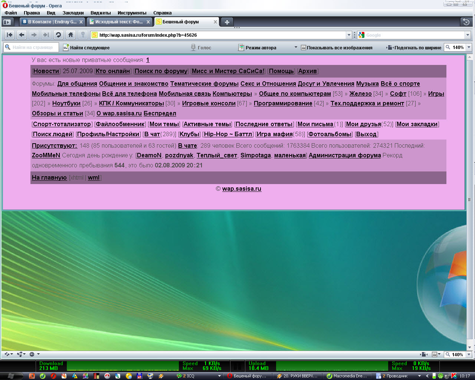
Task: Expand the address bar history dropdown
Action: click(x=349, y=35)
